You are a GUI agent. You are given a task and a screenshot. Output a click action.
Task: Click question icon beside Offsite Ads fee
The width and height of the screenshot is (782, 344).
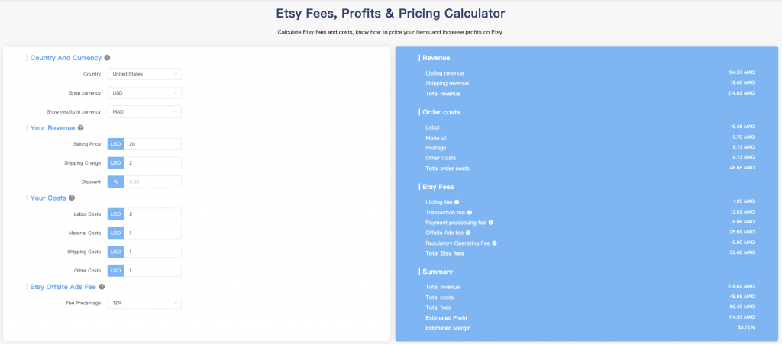click(x=468, y=233)
